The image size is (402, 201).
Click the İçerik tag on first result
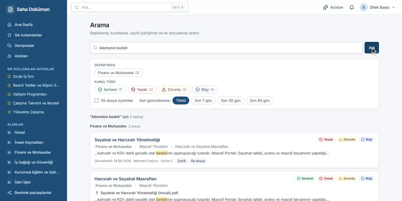click(182, 161)
